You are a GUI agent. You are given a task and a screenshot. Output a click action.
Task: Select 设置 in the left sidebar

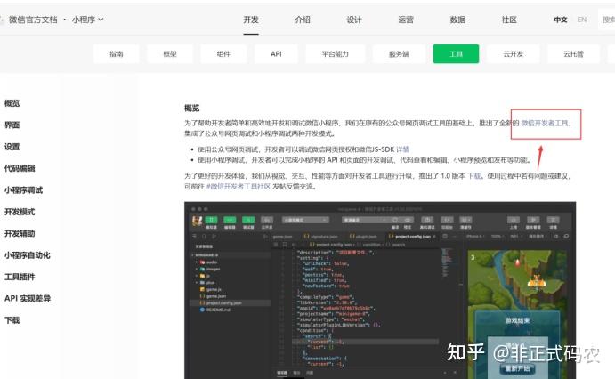tap(12, 147)
